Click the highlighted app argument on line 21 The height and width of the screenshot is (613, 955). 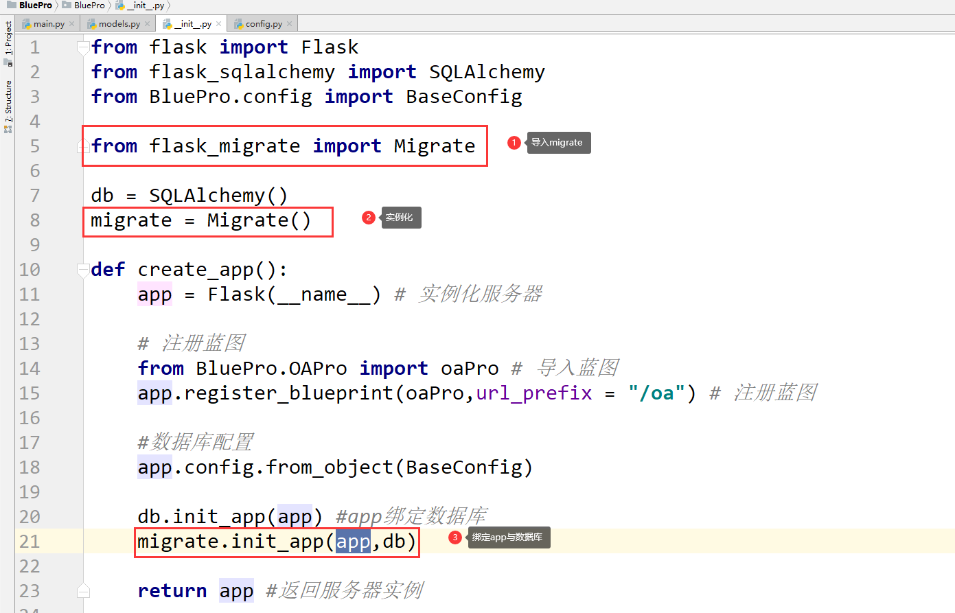coord(353,542)
